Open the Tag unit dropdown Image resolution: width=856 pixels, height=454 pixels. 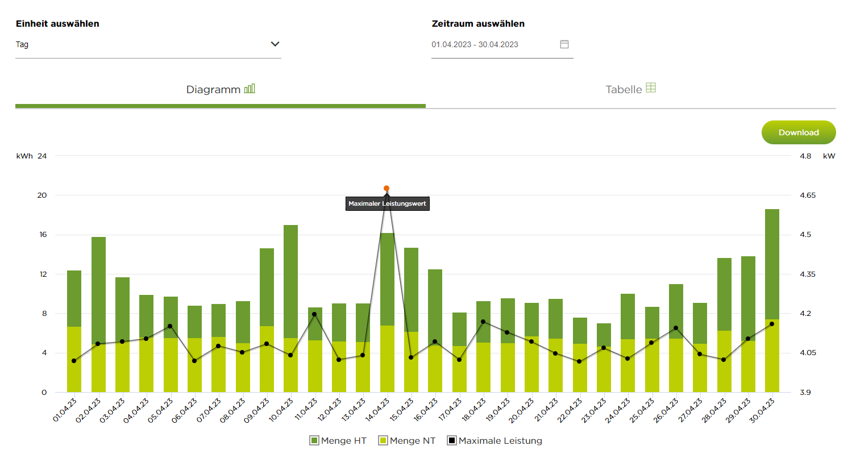coord(148,44)
